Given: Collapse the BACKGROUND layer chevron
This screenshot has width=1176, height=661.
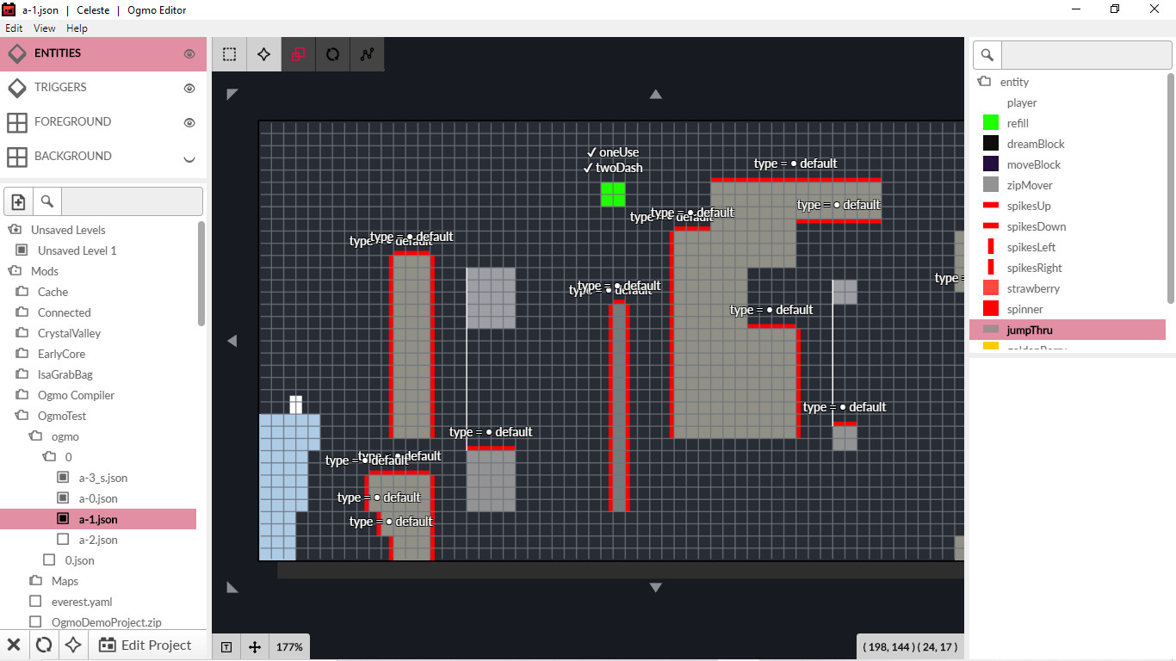Looking at the screenshot, I should point(189,157).
